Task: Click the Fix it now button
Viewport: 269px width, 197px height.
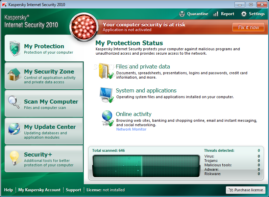Action: pos(248,27)
